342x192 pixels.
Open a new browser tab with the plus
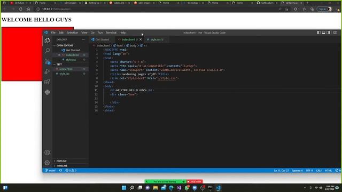[x=308, y=3]
